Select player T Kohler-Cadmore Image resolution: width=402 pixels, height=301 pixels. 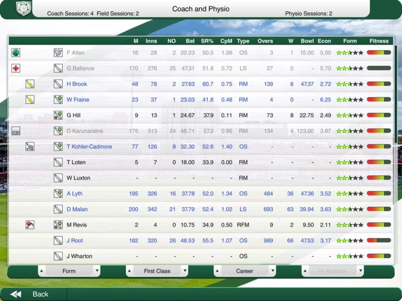[89, 147]
